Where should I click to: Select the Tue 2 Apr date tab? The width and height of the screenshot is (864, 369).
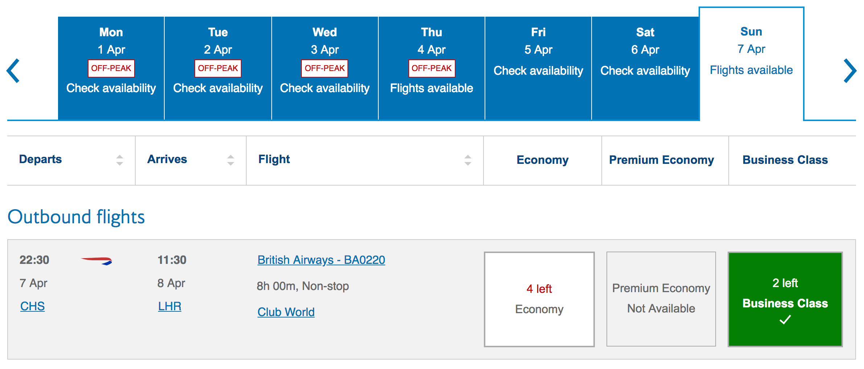(x=218, y=68)
